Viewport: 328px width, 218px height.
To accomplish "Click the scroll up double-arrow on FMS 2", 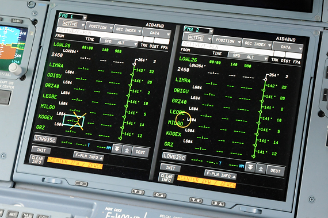I will coord(261,169).
